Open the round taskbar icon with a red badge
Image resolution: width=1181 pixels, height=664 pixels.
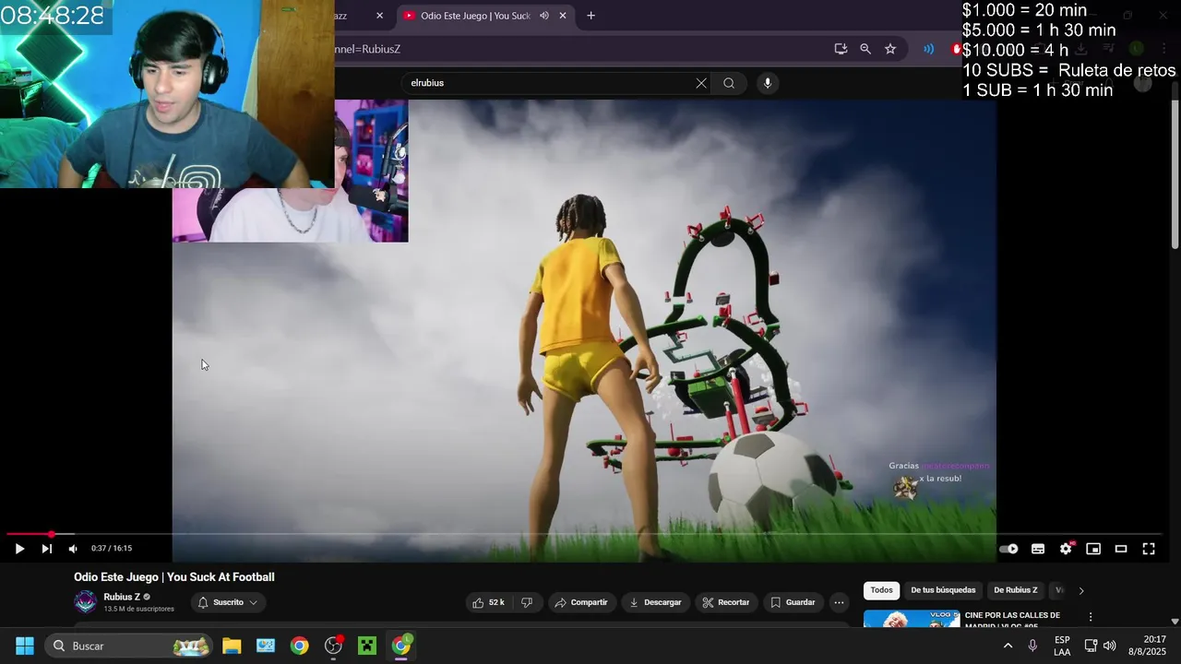[334, 646]
